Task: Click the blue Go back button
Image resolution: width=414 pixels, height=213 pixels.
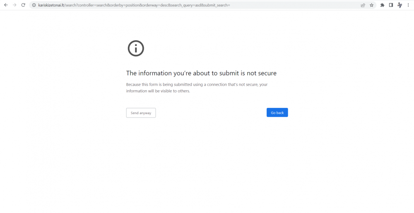Action: (277, 112)
